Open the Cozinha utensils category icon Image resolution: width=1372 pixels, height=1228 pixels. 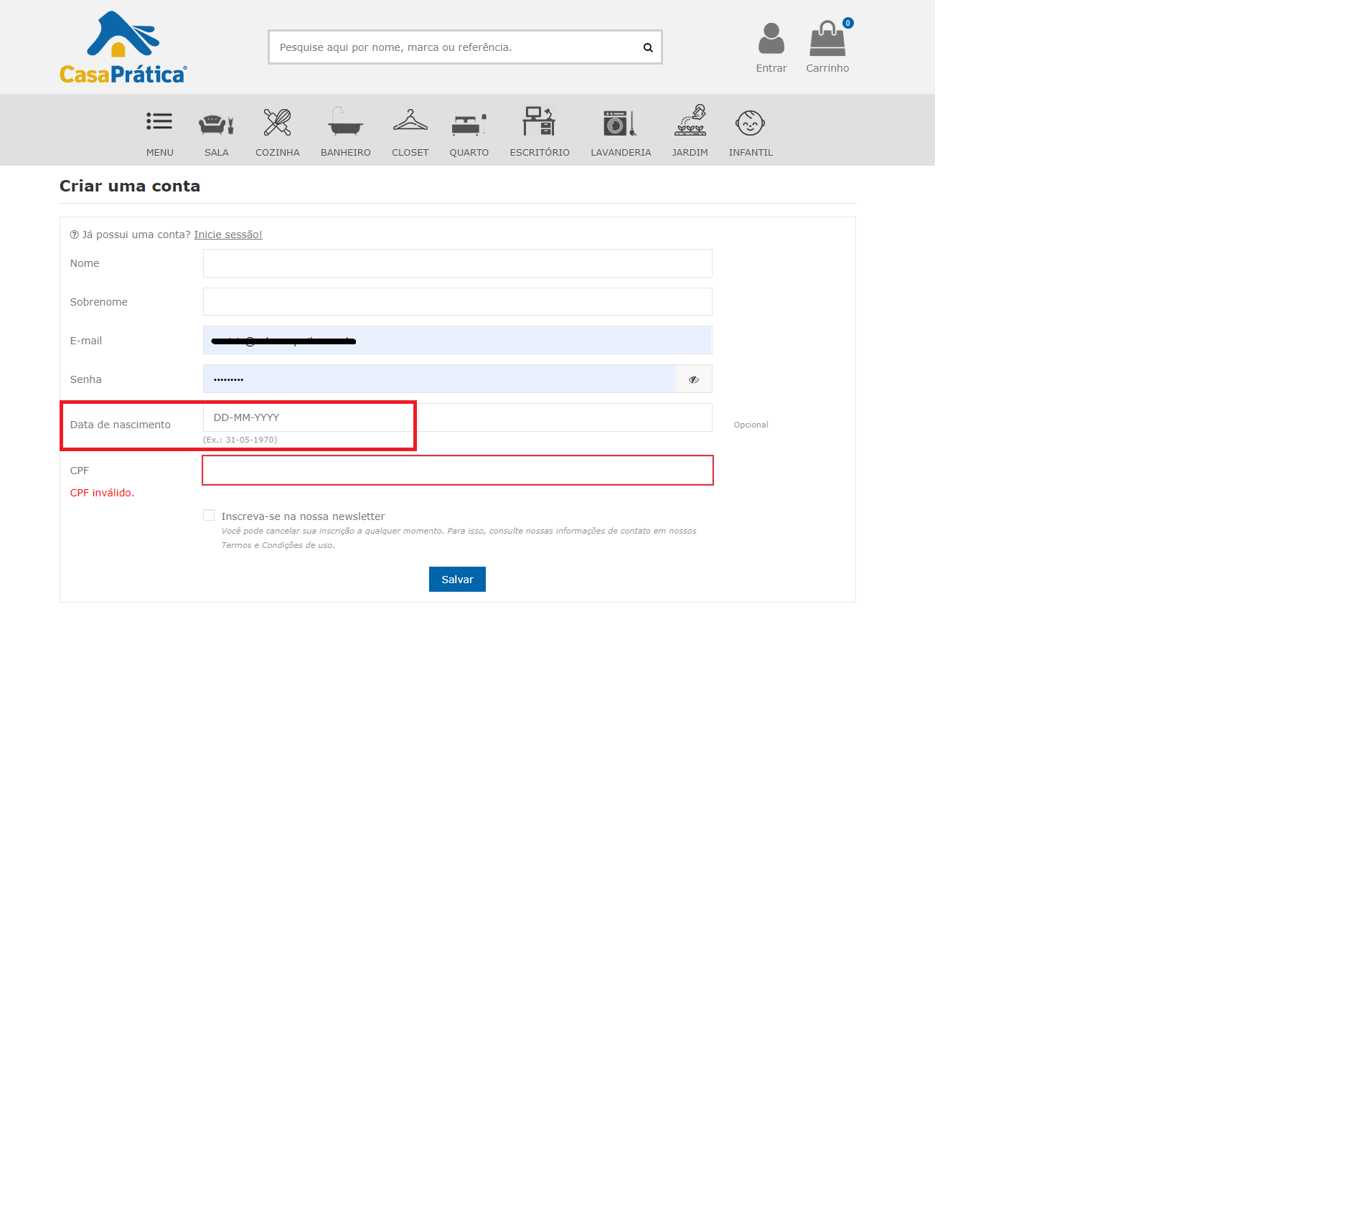277,123
